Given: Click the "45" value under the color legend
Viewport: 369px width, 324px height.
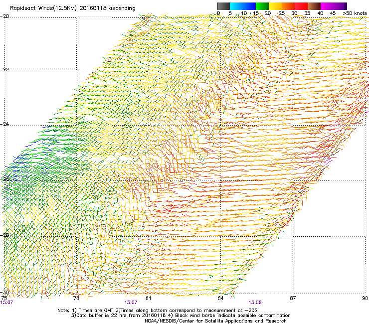Looking at the screenshot, I should pos(333,13).
